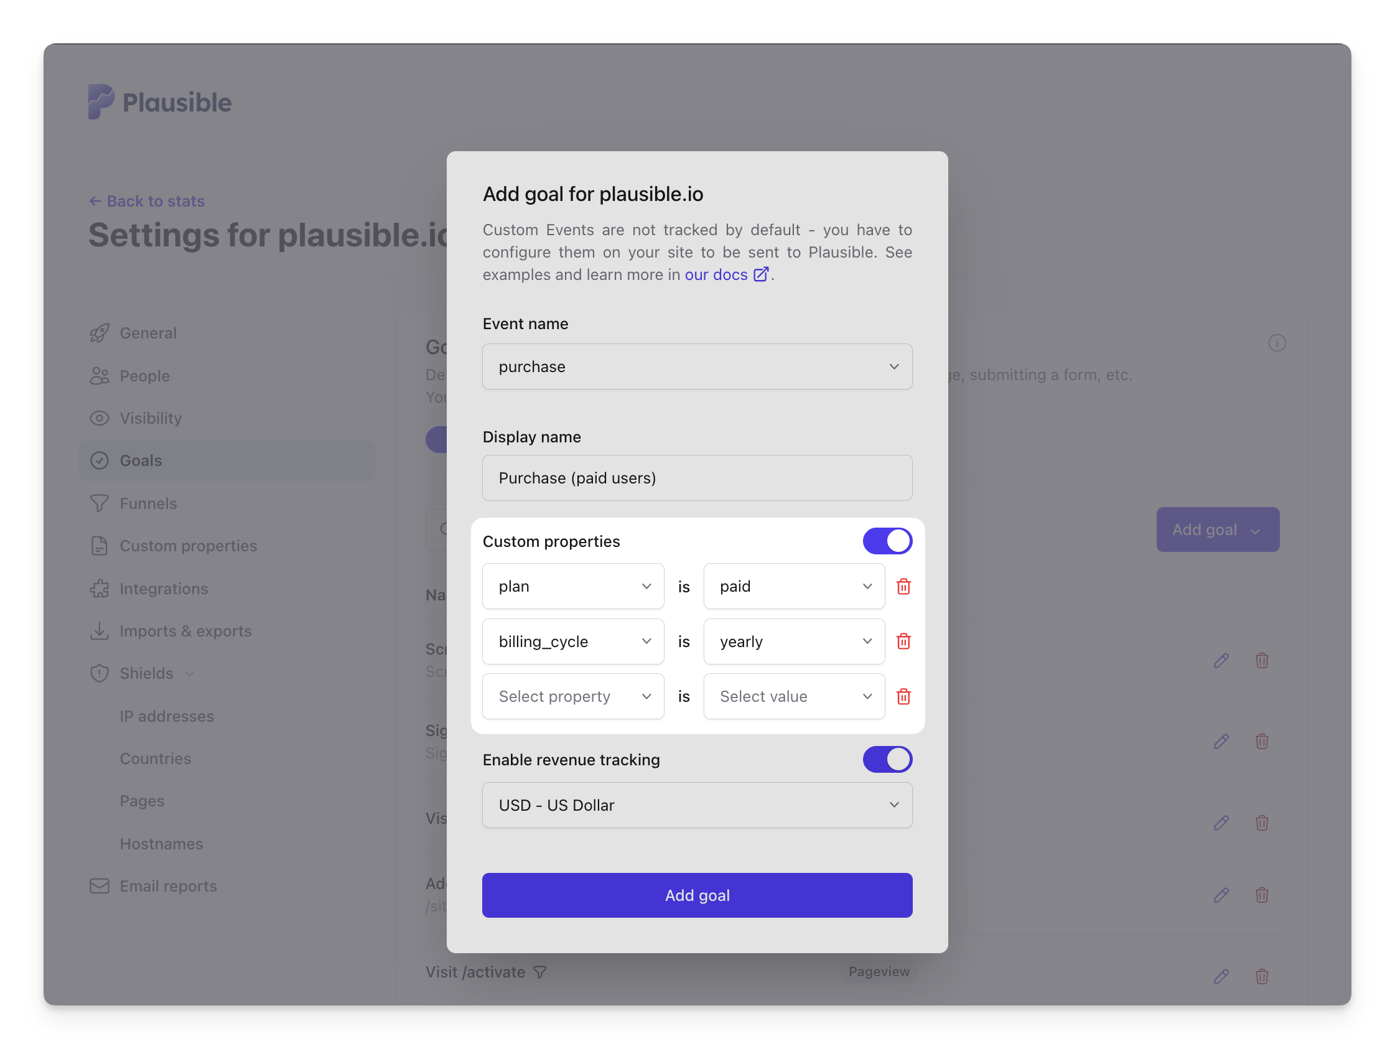Open the empty Select value dropdown

(793, 696)
